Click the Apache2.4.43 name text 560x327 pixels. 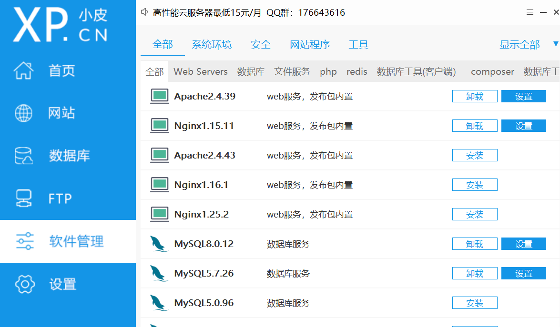coord(204,156)
